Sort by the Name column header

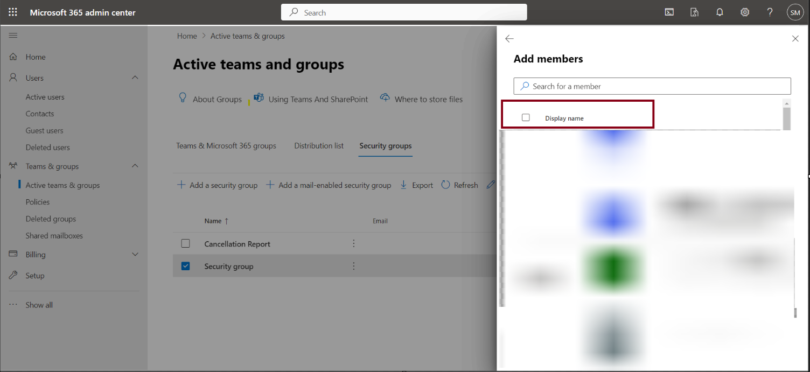[217, 221]
